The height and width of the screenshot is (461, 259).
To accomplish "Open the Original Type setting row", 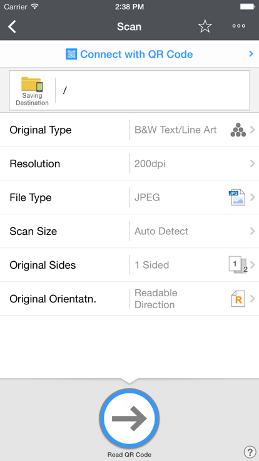I will point(129,130).
